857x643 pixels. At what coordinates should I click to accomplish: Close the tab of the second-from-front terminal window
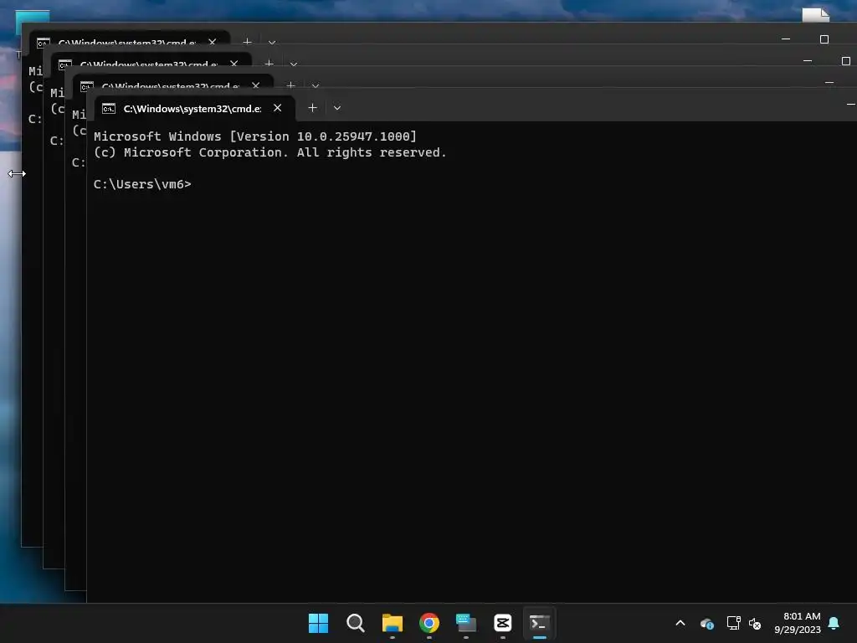pos(256,85)
